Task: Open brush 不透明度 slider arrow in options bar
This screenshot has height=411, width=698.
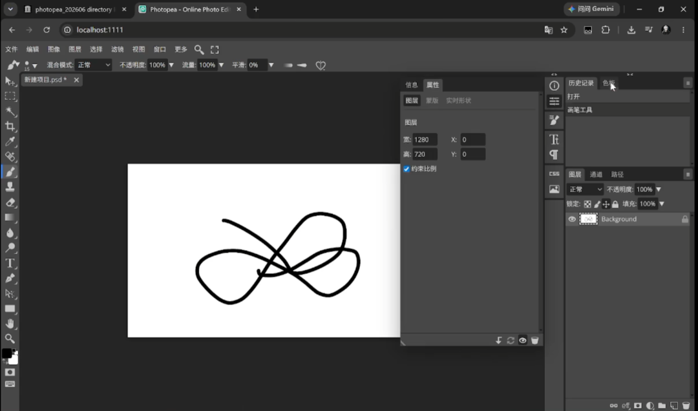Action: pos(171,65)
